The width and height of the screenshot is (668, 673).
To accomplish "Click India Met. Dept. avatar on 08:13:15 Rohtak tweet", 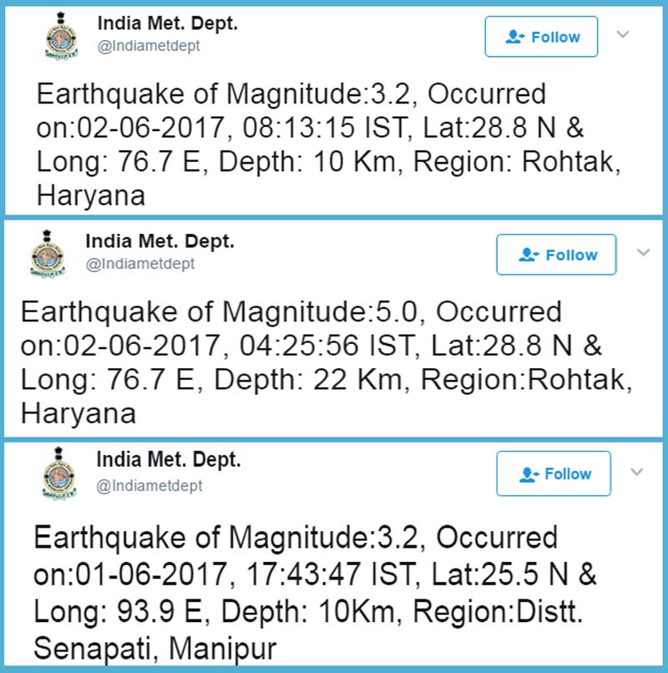I will (61, 38).
